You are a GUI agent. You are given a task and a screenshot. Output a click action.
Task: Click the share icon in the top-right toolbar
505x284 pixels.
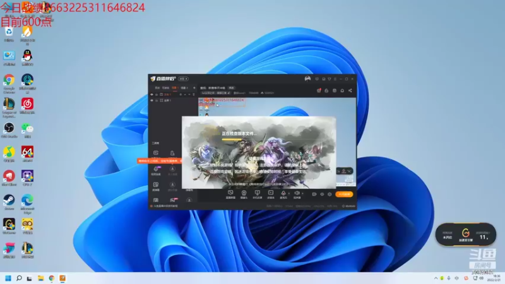(x=350, y=90)
